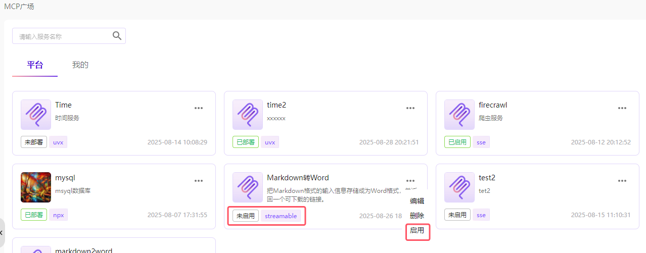This screenshot has height=253, width=646.
Task: Click the 未启用 tag on Markdown转Word card
Action: pyautogui.click(x=246, y=216)
